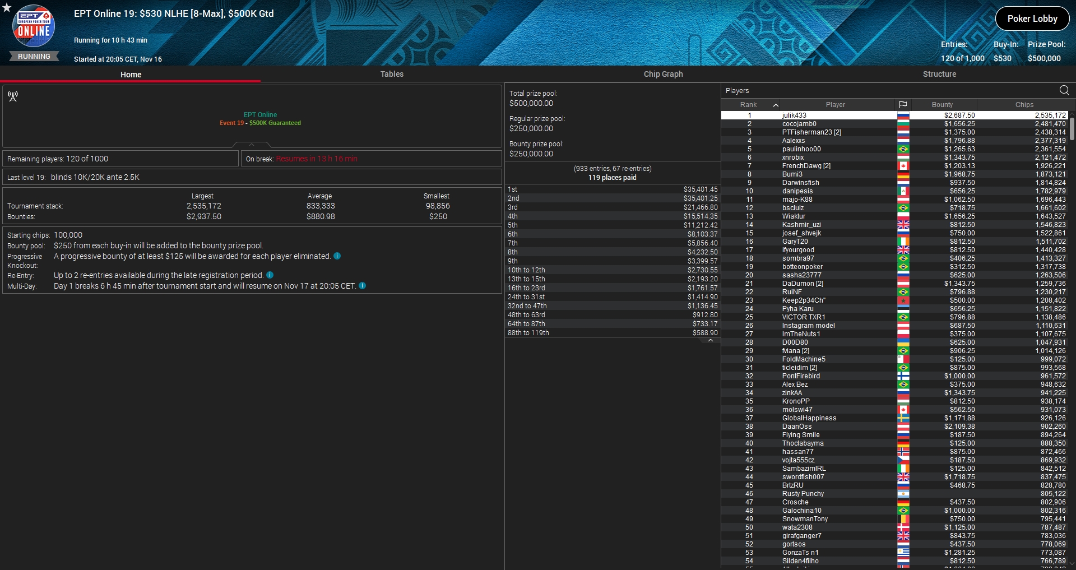The image size is (1076, 570).
Task: Click FrenchDawg [2]'s Canada flag
Action: click(903, 166)
